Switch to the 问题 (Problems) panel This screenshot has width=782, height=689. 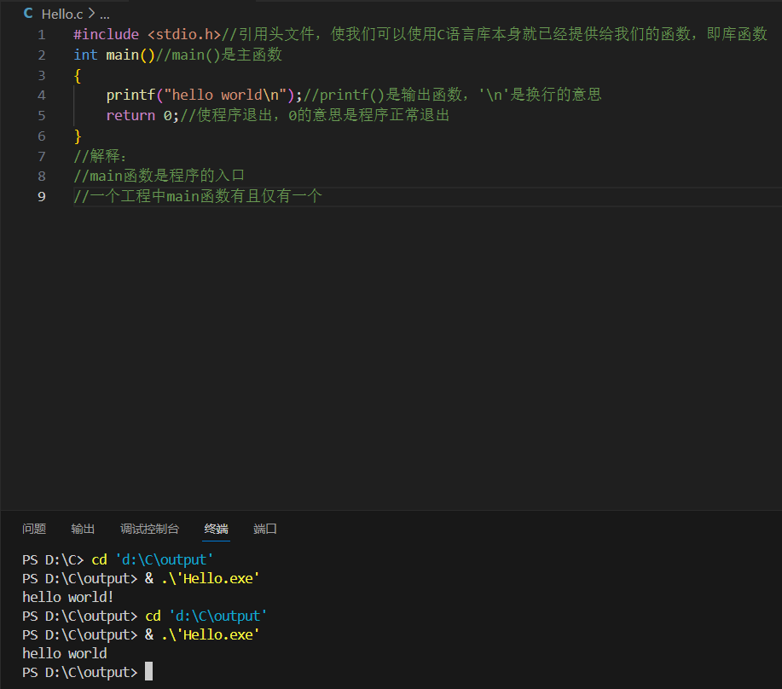[x=34, y=529]
